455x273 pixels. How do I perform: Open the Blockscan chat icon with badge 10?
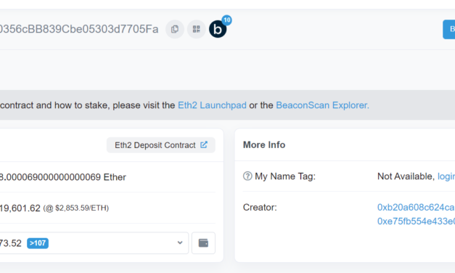pos(218,29)
